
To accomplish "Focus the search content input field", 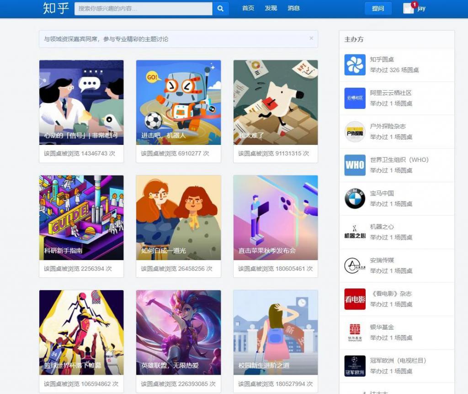I will point(143,9).
